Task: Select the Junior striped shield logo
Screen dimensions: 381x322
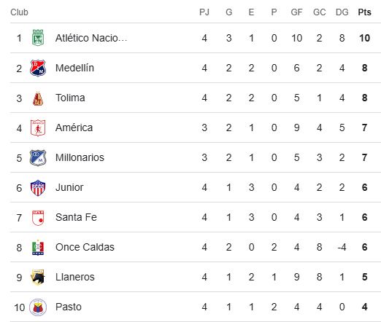Action: pyautogui.click(x=38, y=188)
